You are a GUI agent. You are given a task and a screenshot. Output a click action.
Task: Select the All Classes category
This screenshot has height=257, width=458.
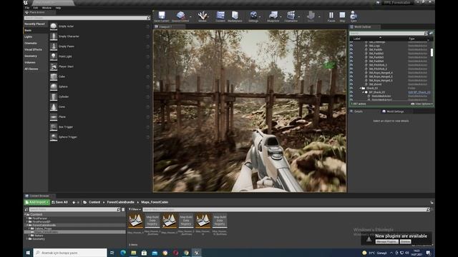click(31, 69)
